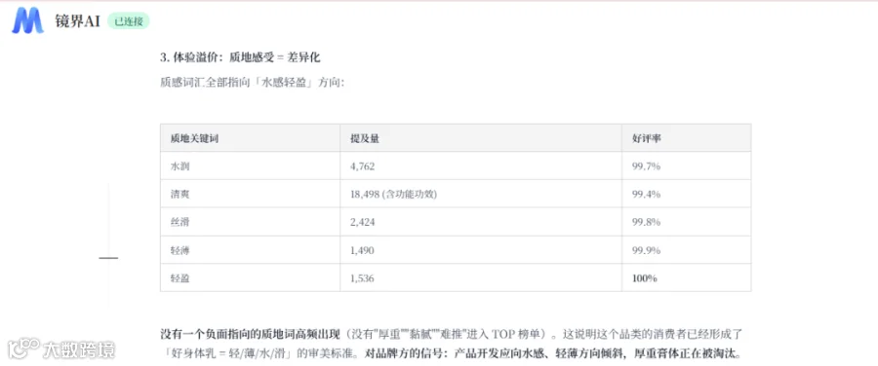Select the 清爽 keyword cell
Viewport: 878px width, 366px height.
[x=251, y=194]
